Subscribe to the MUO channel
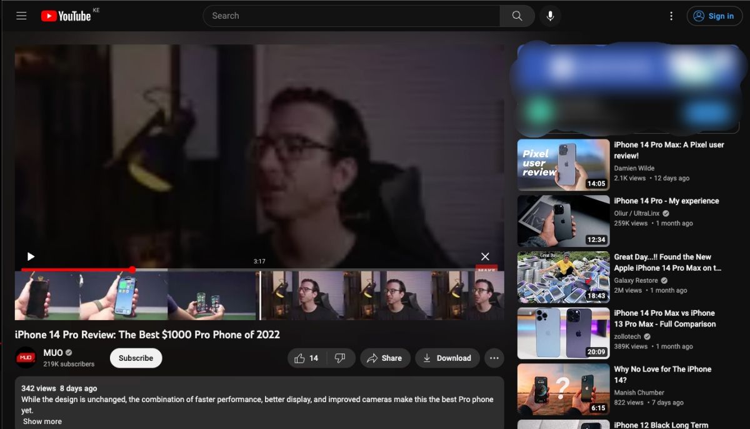This screenshot has width=750, height=429. tap(136, 358)
